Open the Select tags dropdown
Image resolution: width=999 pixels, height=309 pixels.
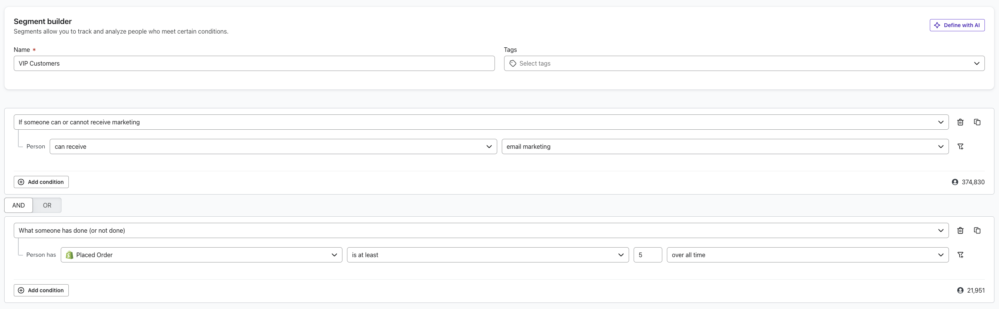[x=743, y=63]
